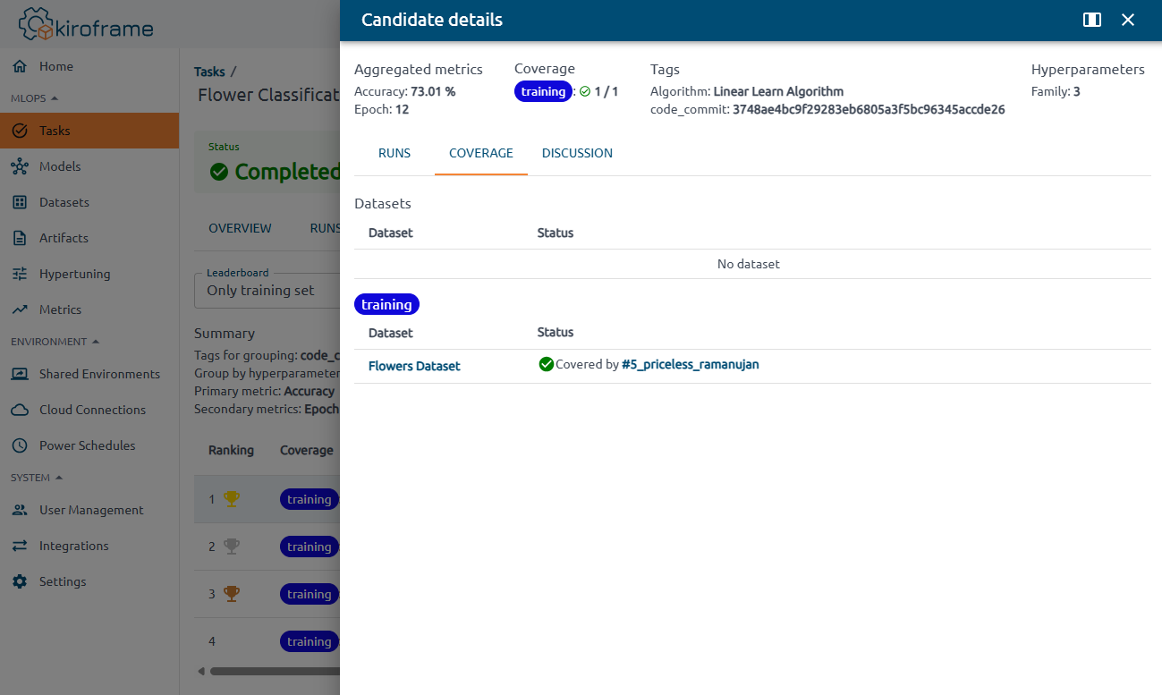Open the Flowers Dataset link

[x=414, y=366]
